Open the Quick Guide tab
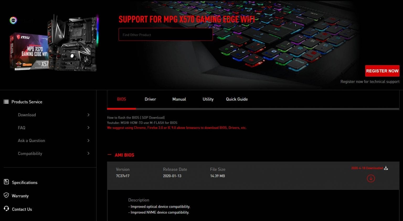 coord(237,99)
